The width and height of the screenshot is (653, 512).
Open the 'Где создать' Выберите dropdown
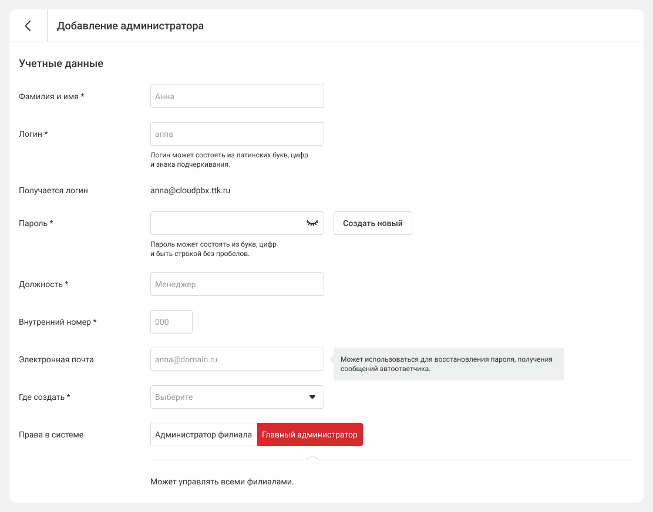coord(229,397)
